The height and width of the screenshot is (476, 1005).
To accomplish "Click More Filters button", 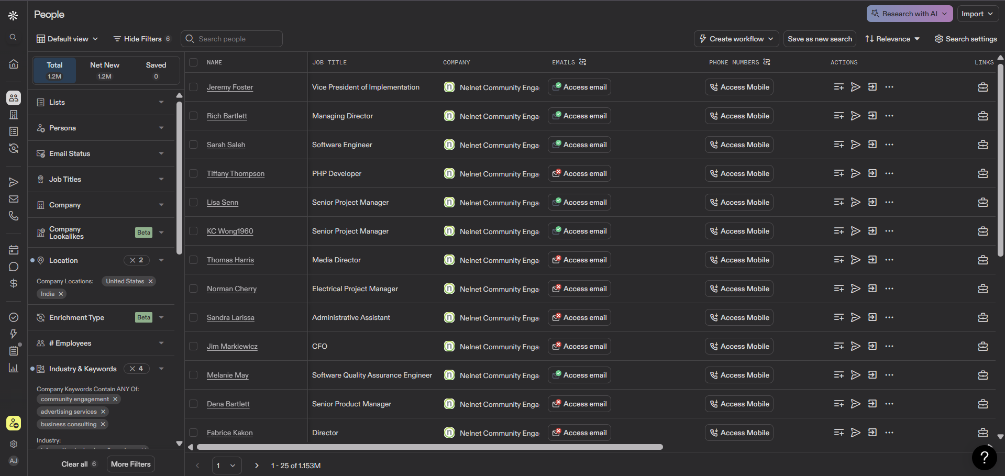I will tap(131, 464).
